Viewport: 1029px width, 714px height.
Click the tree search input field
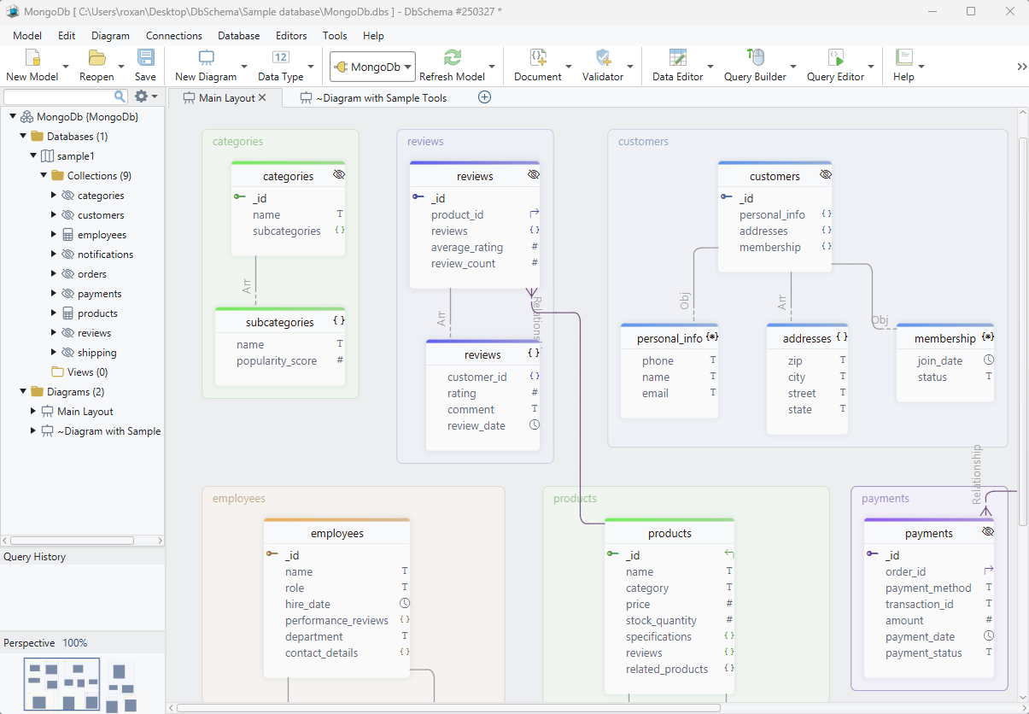[59, 97]
